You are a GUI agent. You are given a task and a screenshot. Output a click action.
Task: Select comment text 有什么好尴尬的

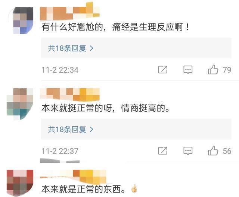pyautogui.click(x=72, y=27)
